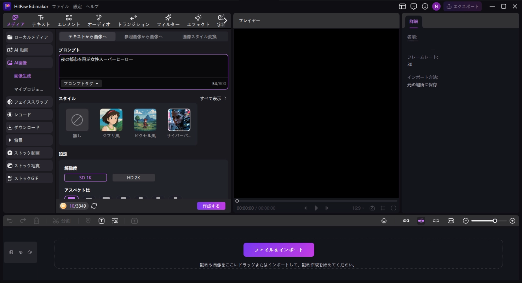Switch to 画像スタイル変換 tab
Screen dimensions: 522x283
point(200,36)
